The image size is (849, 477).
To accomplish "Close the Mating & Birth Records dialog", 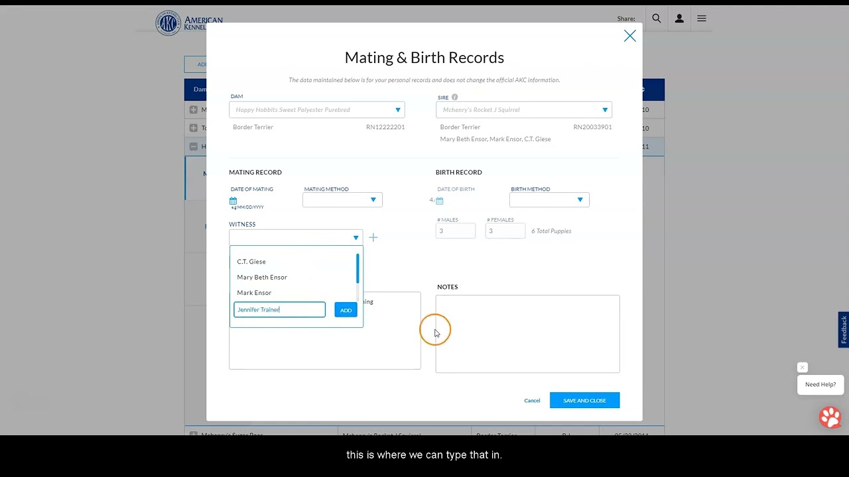I will [629, 36].
